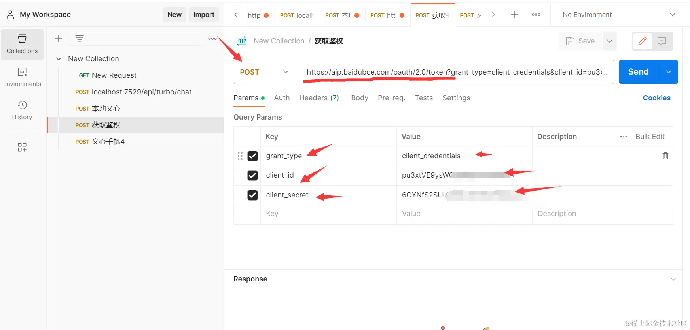Click the My Workspace user icon
This screenshot has height=330, width=690.
[11, 15]
